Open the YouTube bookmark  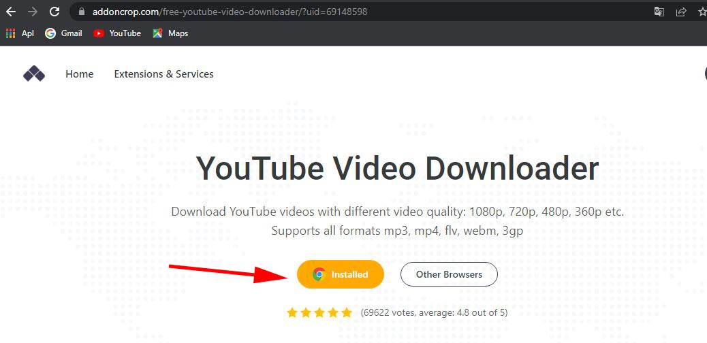pyautogui.click(x=117, y=33)
